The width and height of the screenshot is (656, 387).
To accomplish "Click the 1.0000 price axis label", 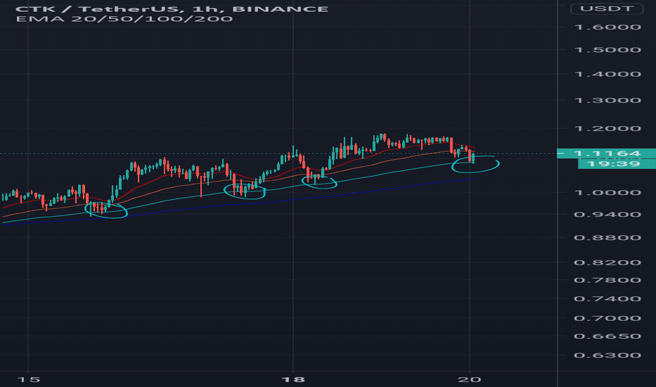I will (607, 193).
